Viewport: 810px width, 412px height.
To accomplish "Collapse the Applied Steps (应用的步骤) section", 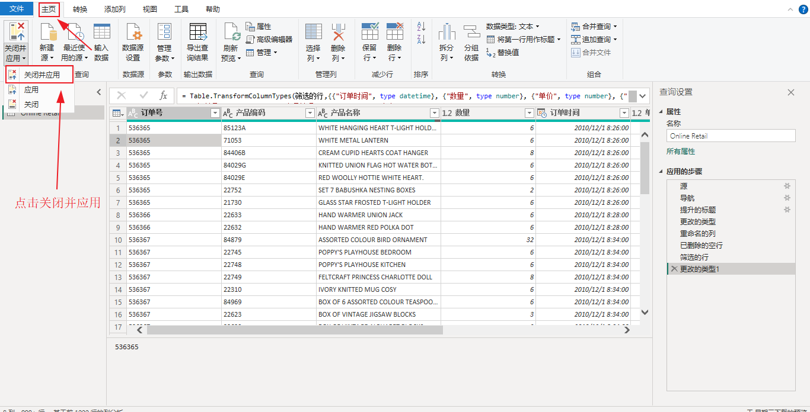I will (662, 172).
